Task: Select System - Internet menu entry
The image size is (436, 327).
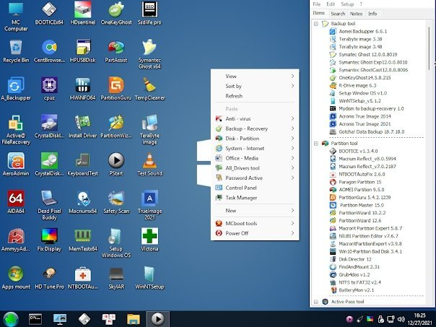Action: tap(255, 149)
